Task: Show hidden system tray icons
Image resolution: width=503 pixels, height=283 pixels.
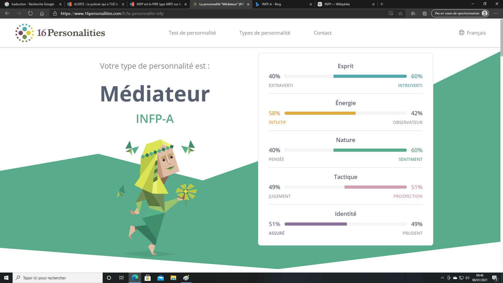Action: (442, 278)
